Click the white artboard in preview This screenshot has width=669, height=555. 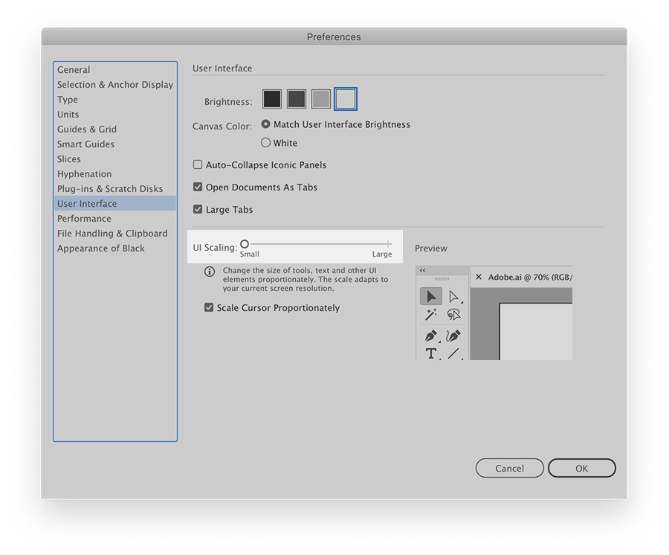tap(536, 332)
